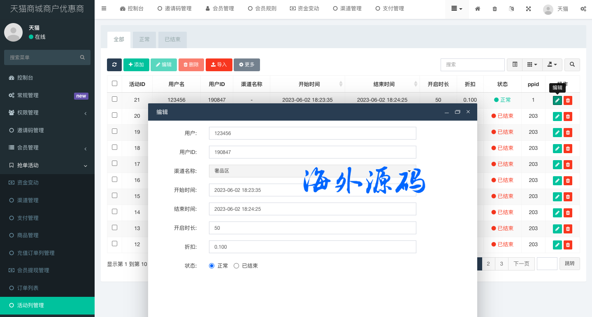The image size is (592, 317).
Task: Click the search magnifier button beside table tools
Action: (572, 65)
